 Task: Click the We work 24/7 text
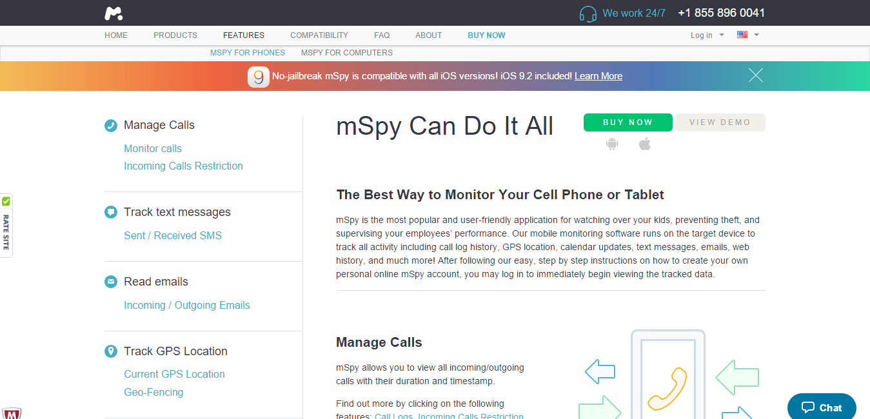[634, 13]
